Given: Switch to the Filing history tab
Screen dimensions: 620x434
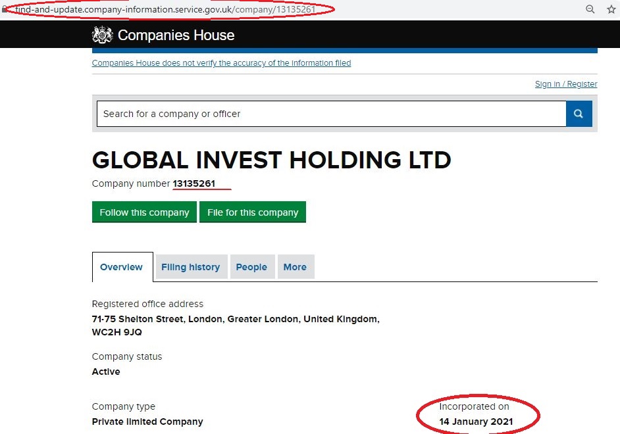Looking at the screenshot, I should click(x=191, y=267).
